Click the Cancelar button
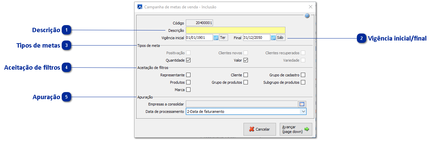The width and height of the screenshot is (432, 143). (x=260, y=129)
